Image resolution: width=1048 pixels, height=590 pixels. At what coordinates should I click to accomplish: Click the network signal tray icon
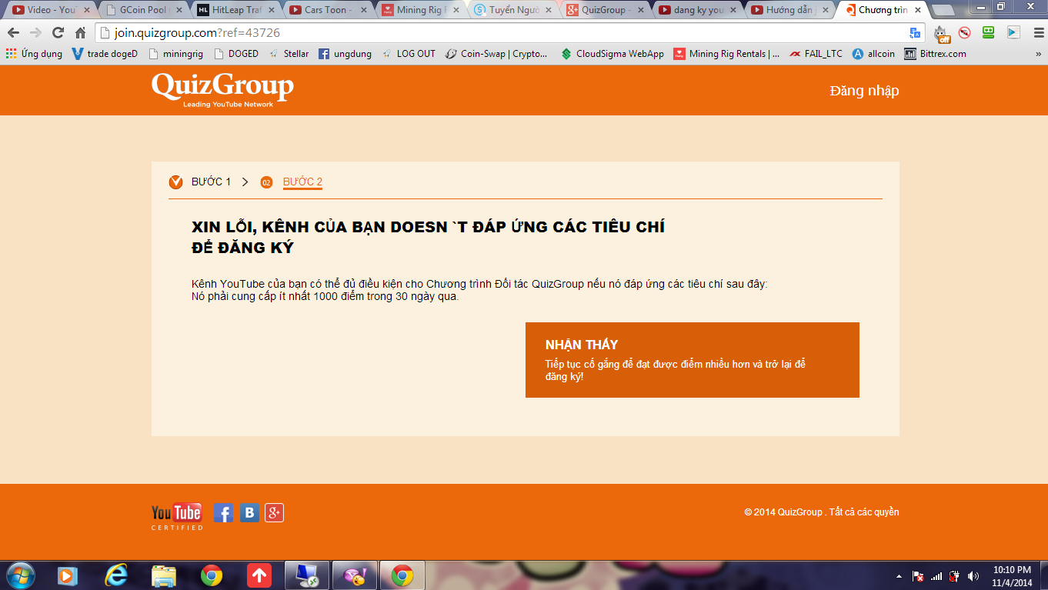[936, 576]
